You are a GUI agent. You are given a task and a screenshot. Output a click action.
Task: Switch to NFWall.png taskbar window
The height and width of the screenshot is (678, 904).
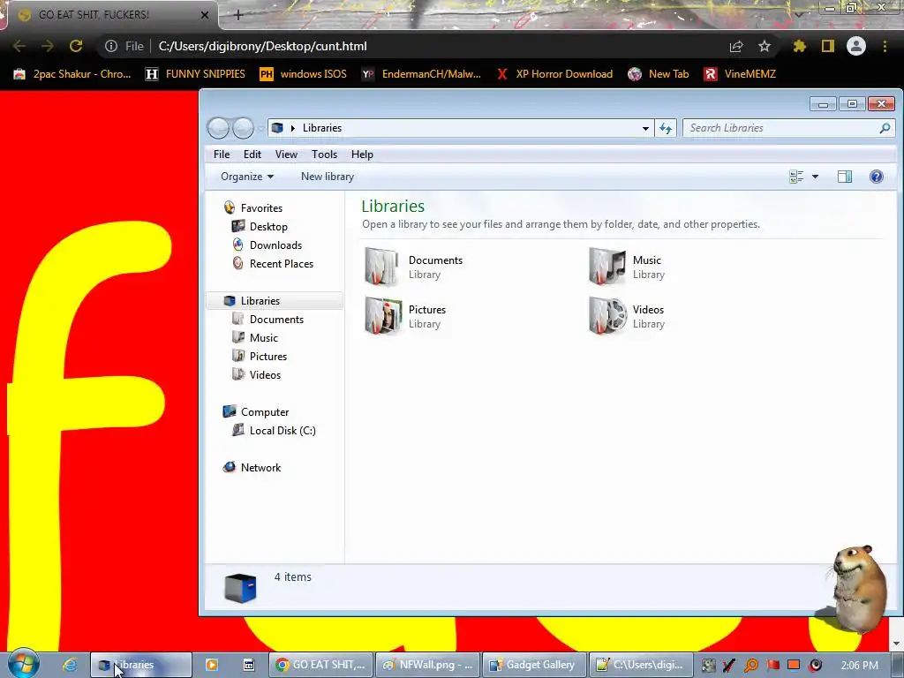point(427,665)
